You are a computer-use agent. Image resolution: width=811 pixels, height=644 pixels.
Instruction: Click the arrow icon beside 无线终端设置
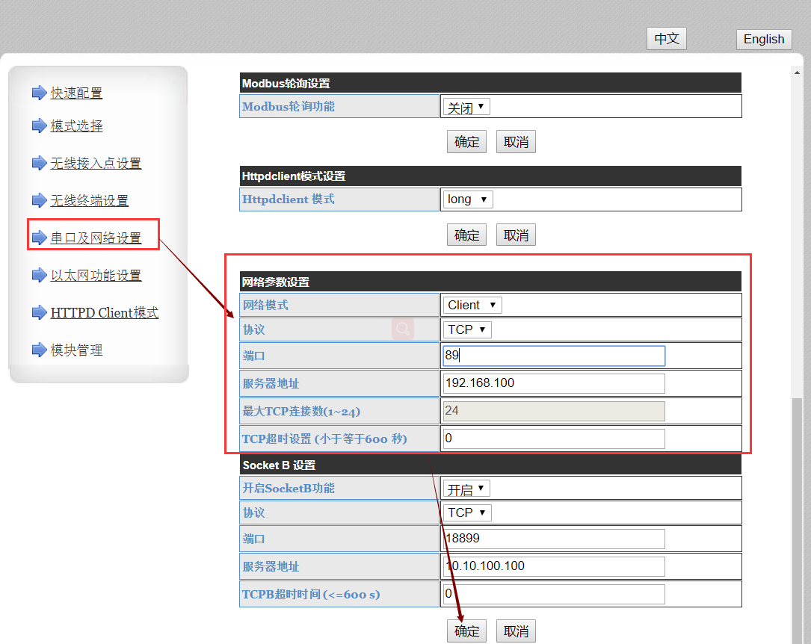[39, 200]
